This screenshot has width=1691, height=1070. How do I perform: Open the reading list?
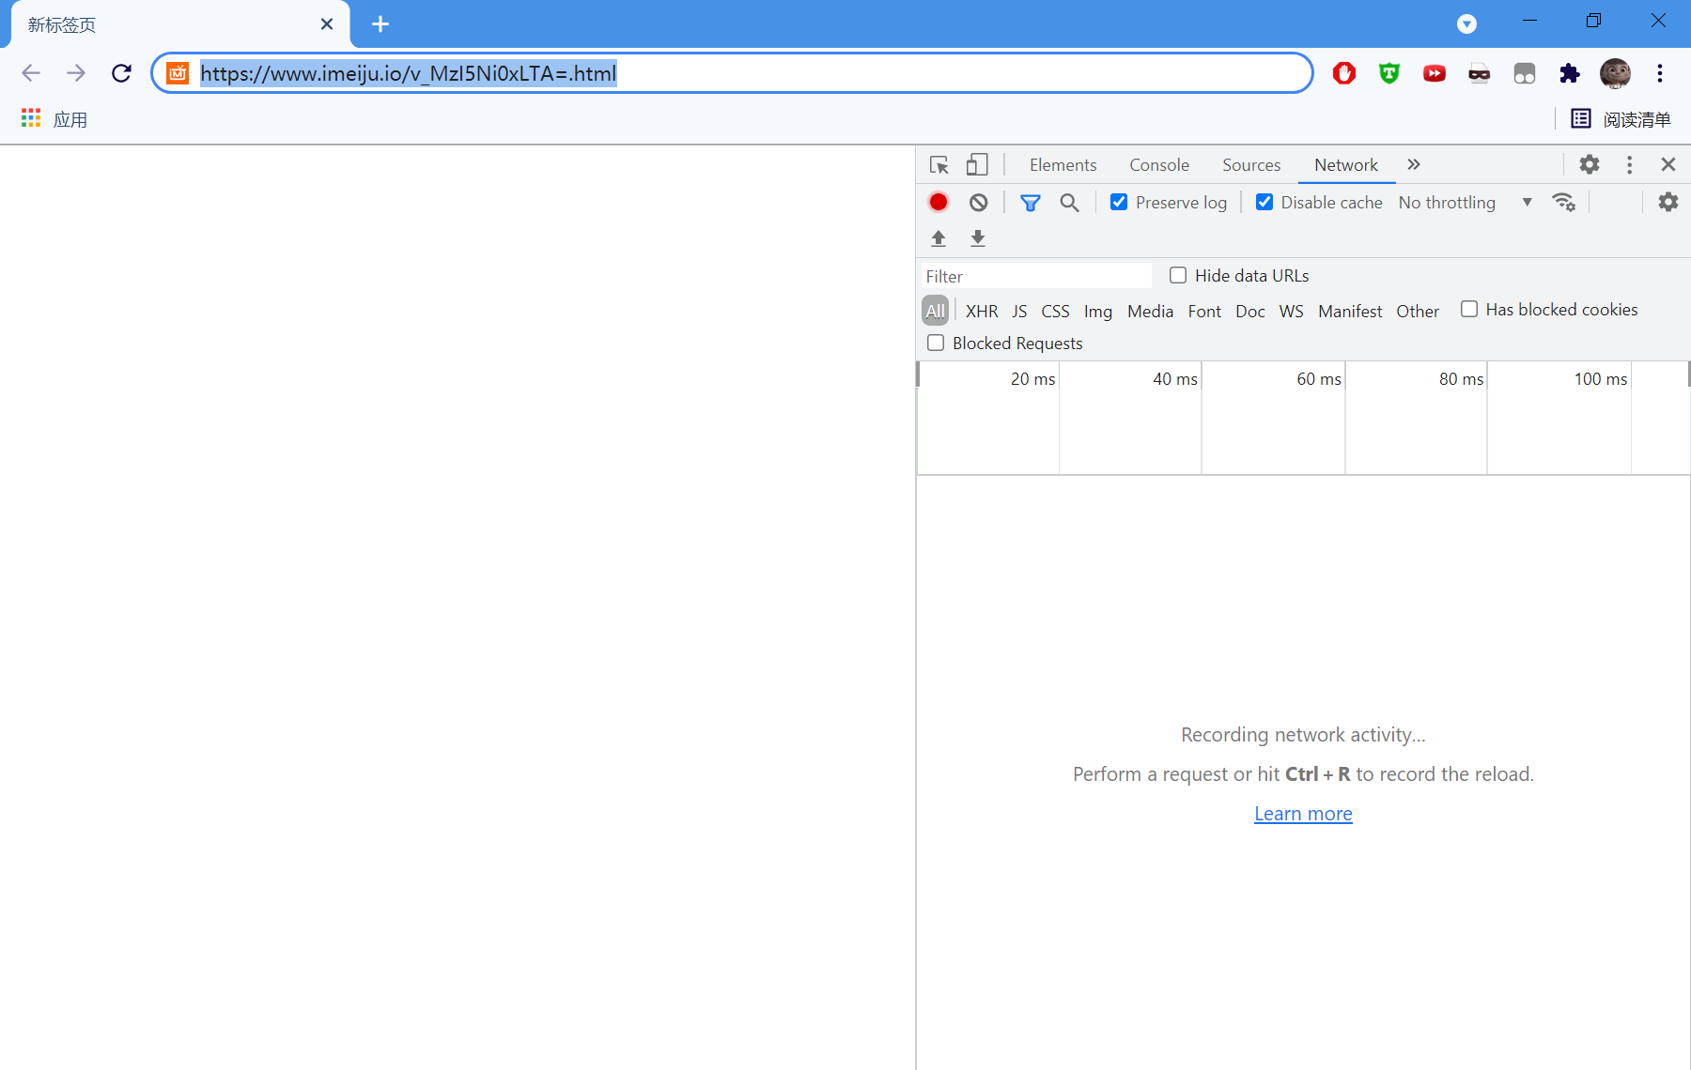click(x=1621, y=119)
